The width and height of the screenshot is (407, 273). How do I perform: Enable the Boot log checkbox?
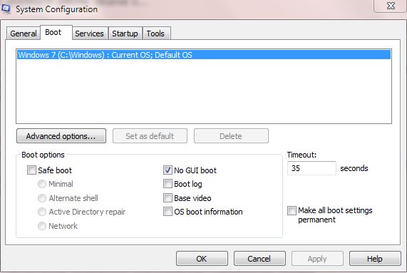point(168,184)
